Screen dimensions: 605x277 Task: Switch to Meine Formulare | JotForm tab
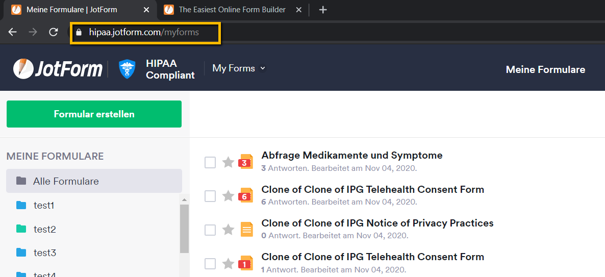pyautogui.click(x=79, y=10)
